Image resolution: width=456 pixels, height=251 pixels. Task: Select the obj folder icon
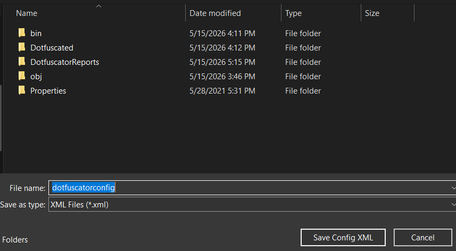pos(22,76)
